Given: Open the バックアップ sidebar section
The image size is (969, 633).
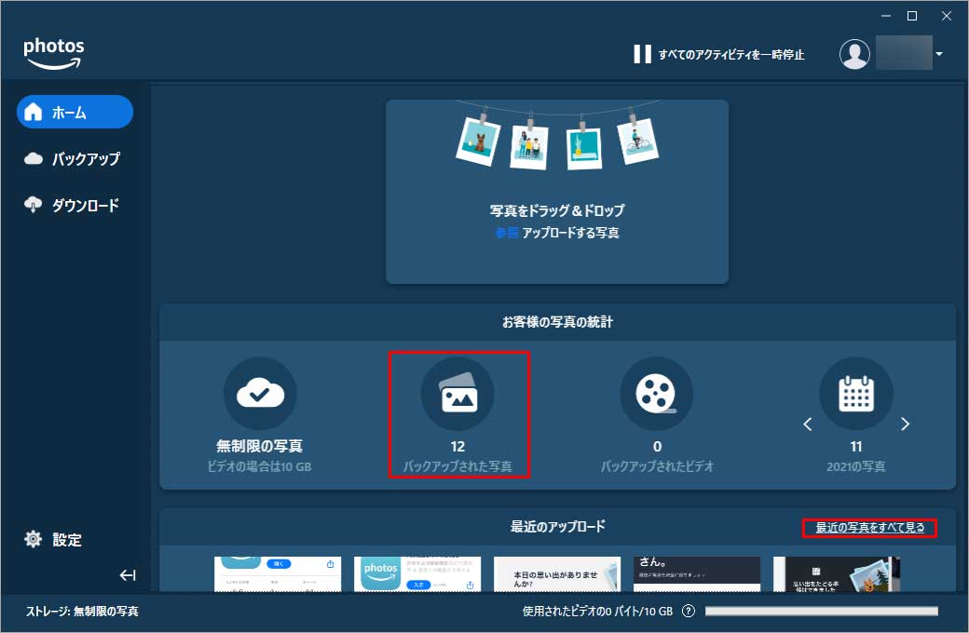Looking at the screenshot, I should point(73,158).
